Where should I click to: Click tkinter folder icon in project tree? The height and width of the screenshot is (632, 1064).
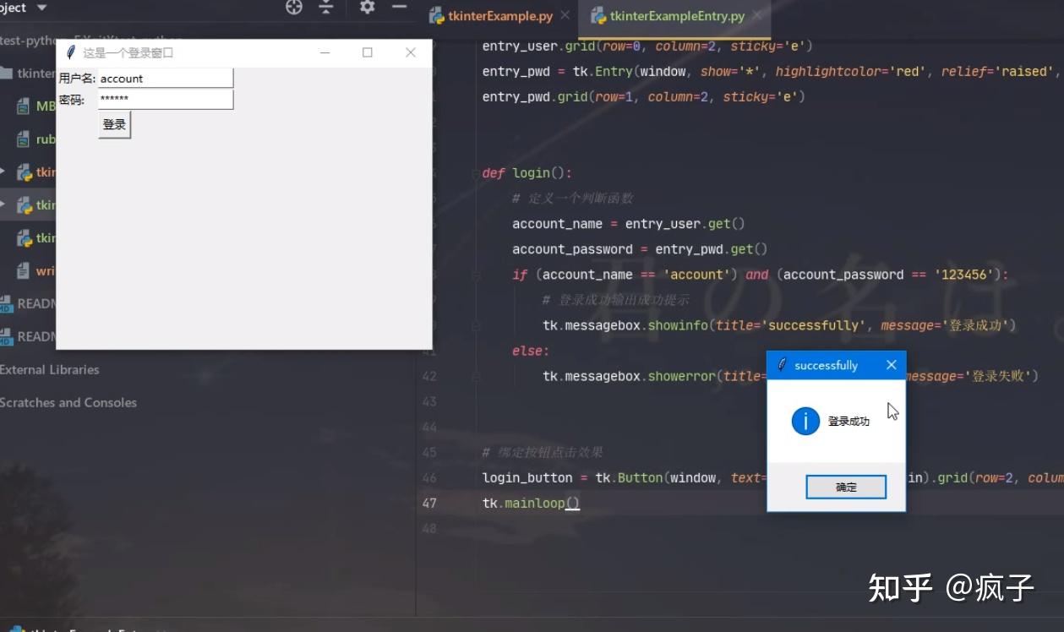coord(5,74)
